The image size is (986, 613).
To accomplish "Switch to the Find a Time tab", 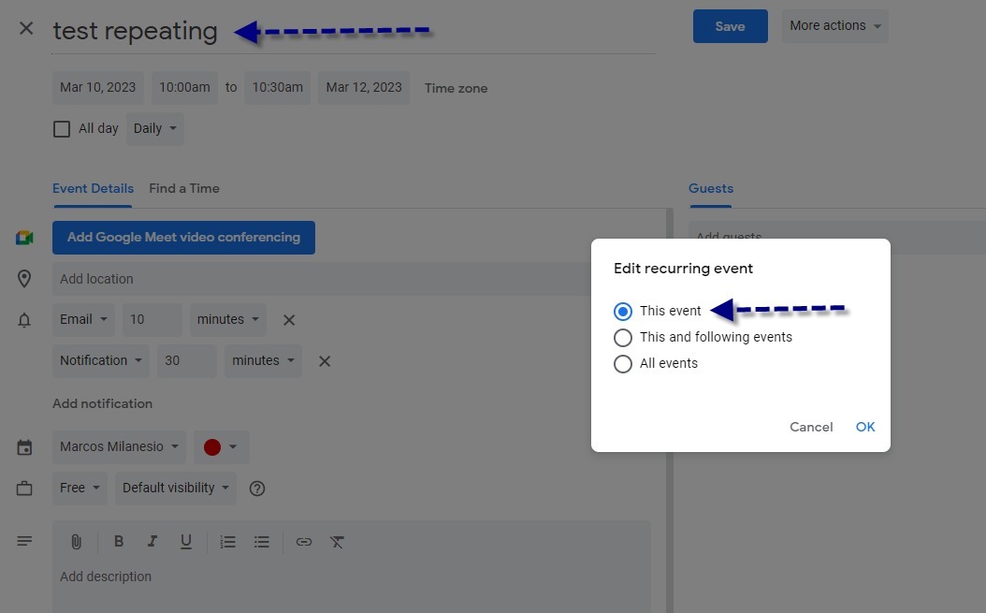I will (184, 188).
